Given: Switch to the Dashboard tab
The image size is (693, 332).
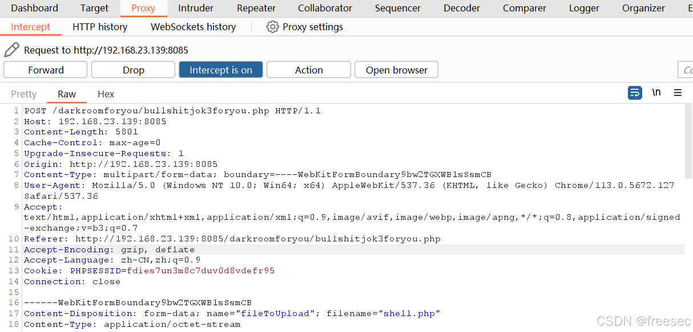Looking at the screenshot, I should point(34,8).
